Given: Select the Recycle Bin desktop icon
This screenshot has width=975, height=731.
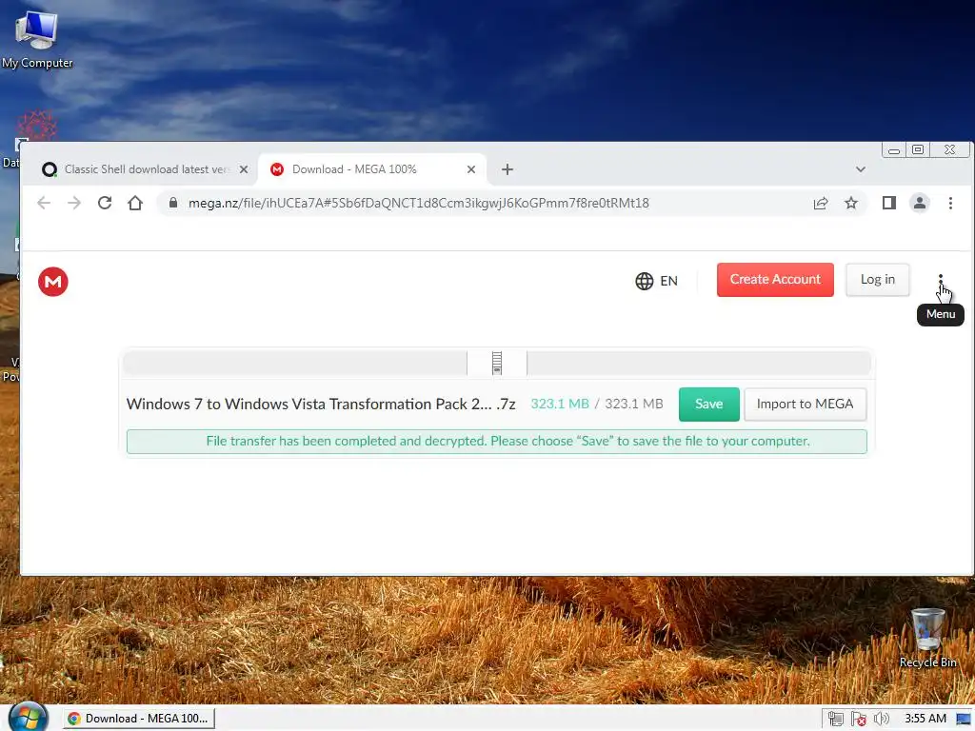Looking at the screenshot, I should 927,638.
